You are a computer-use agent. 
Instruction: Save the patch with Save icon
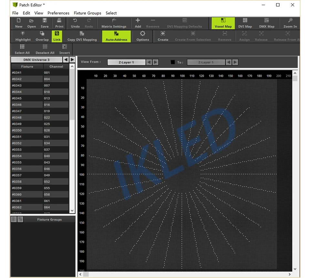(x=45, y=23)
